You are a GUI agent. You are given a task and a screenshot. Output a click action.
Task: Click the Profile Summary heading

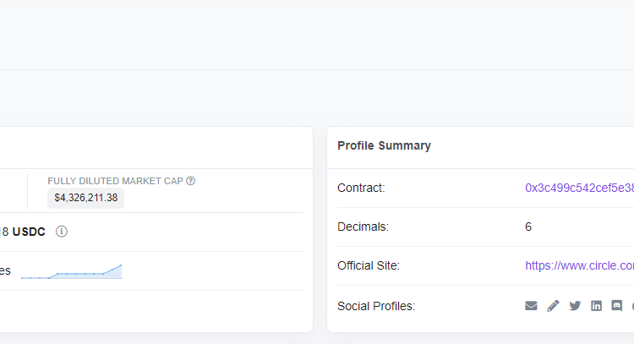pyautogui.click(x=384, y=145)
